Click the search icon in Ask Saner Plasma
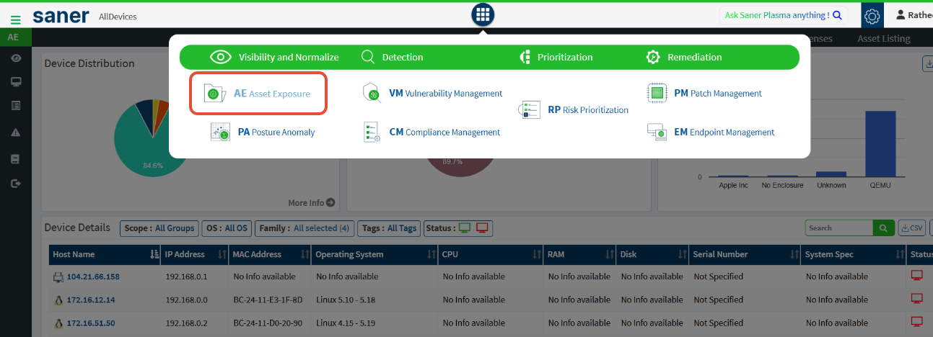The height and width of the screenshot is (337, 933). tap(837, 15)
